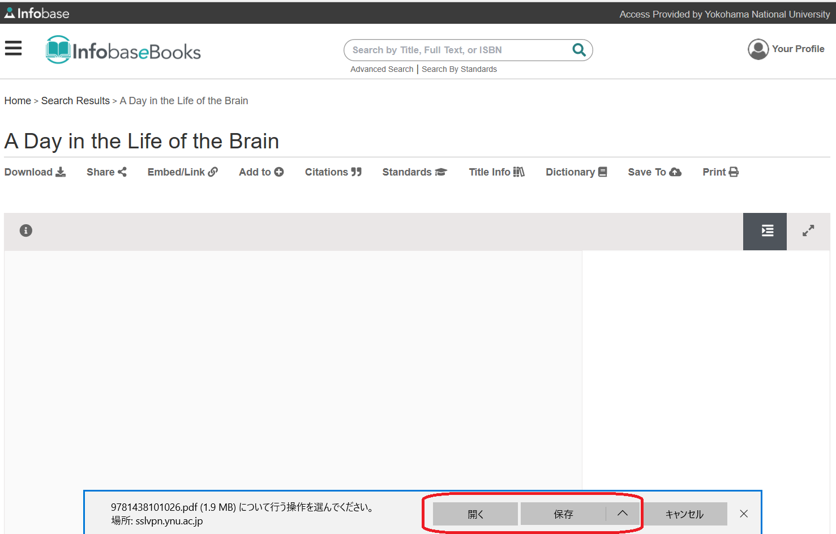Click the magnifier search icon
Image resolution: width=836 pixels, height=534 pixels.
[x=579, y=50]
